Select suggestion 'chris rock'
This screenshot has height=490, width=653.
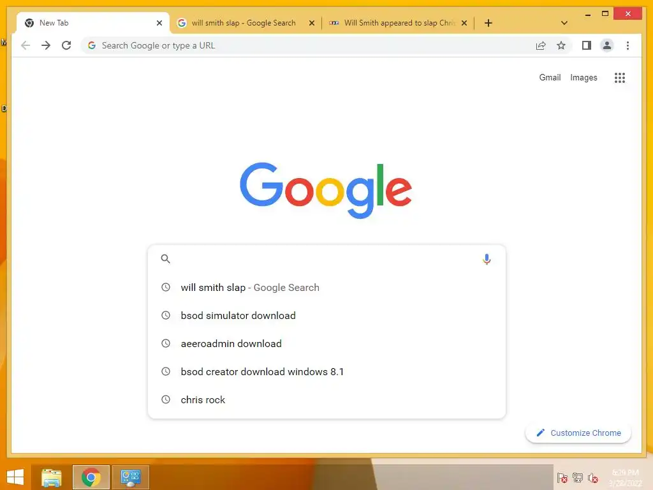coord(326,399)
